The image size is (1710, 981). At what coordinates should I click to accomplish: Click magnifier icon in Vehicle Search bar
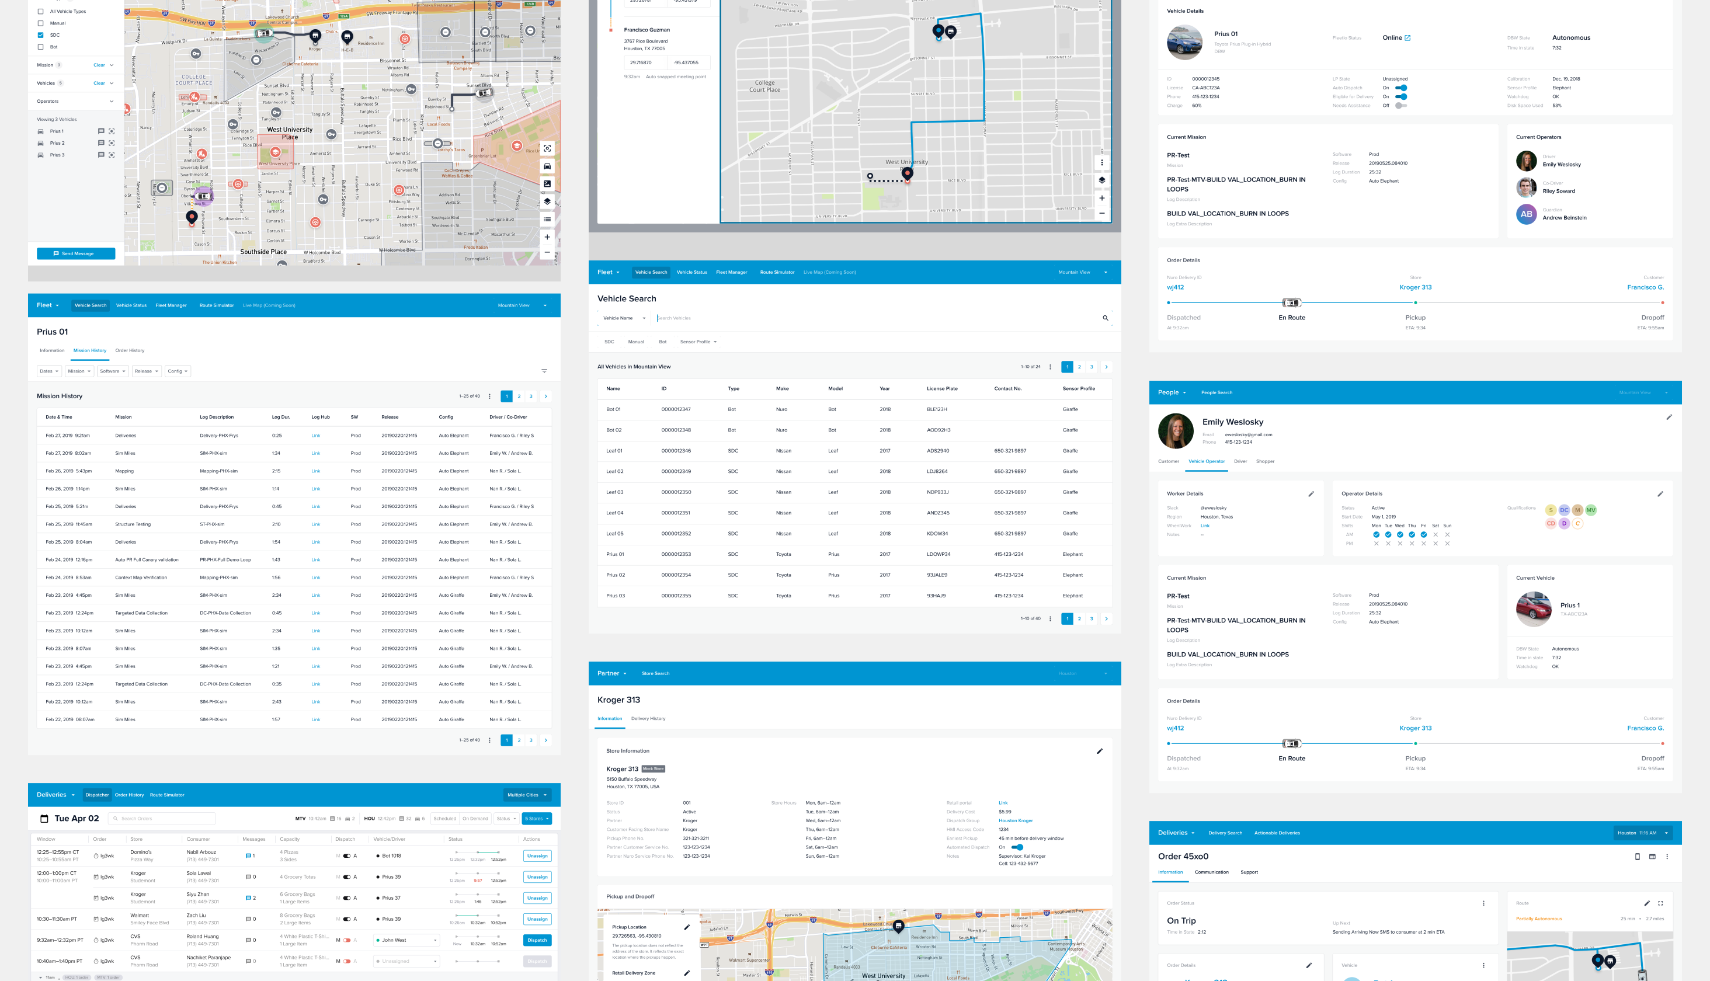click(x=1105, y=318)
